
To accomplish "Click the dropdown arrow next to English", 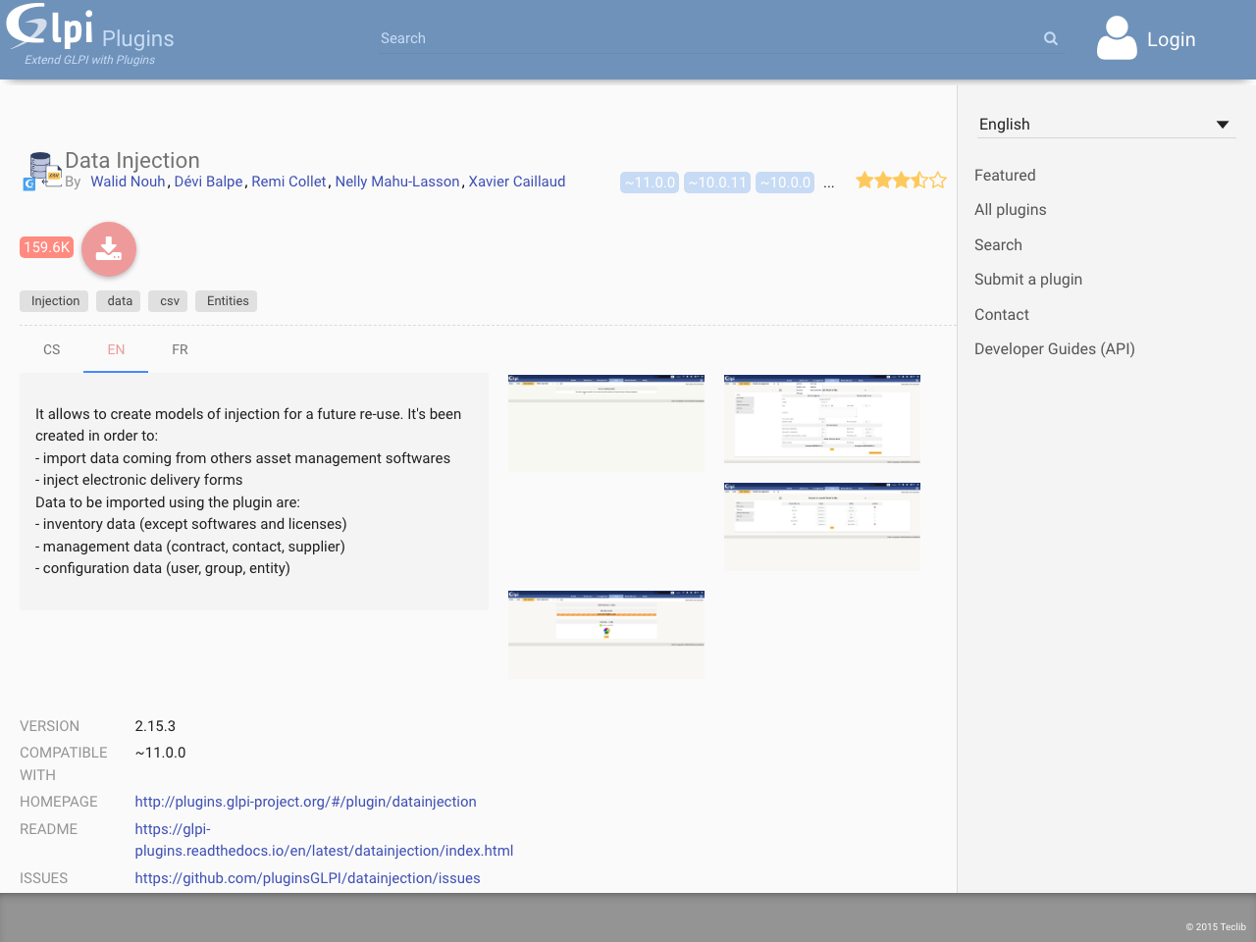I will click(1223, 125).
